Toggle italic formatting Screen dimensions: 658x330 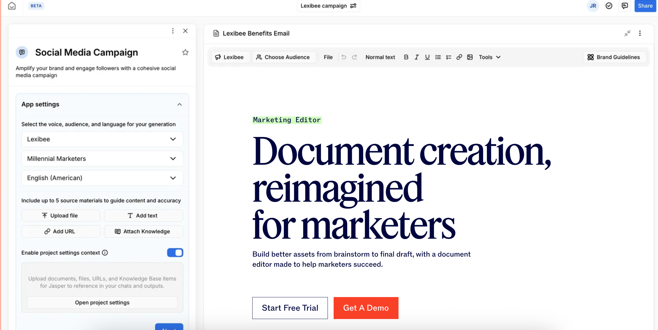point(417,57)
